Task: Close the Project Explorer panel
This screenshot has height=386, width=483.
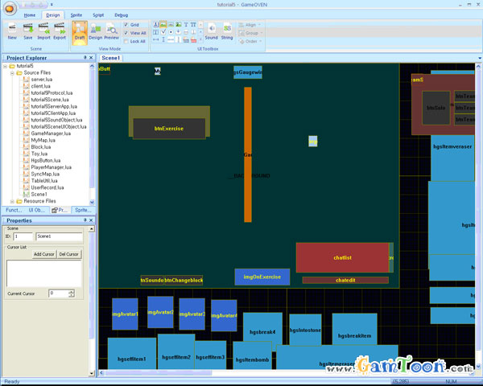Action: [91, 58]
